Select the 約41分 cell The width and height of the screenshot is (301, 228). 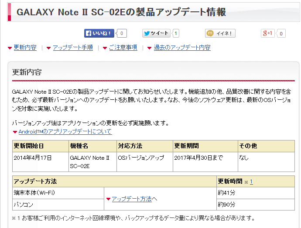pyautogui.click(x=256, y=193)
